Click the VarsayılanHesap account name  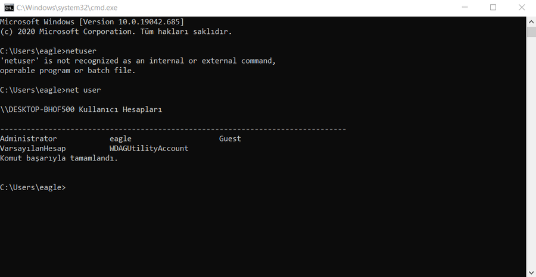click(x=33, y=148)
